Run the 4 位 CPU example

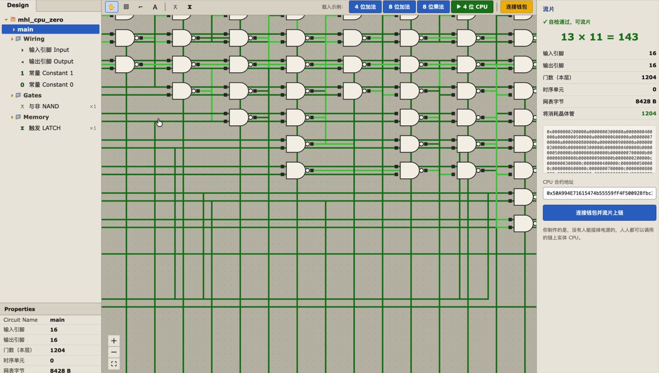[472, 7]
